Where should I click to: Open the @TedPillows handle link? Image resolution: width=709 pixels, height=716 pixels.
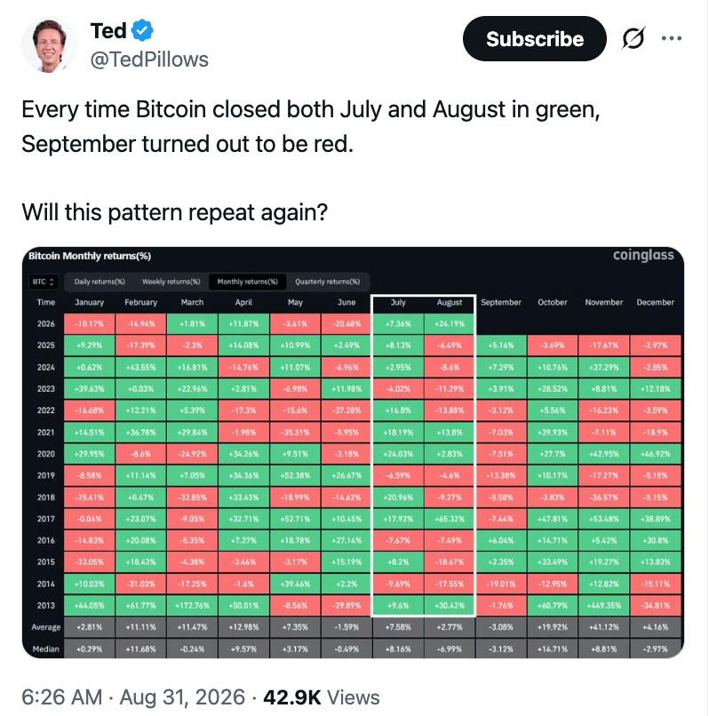149,60
